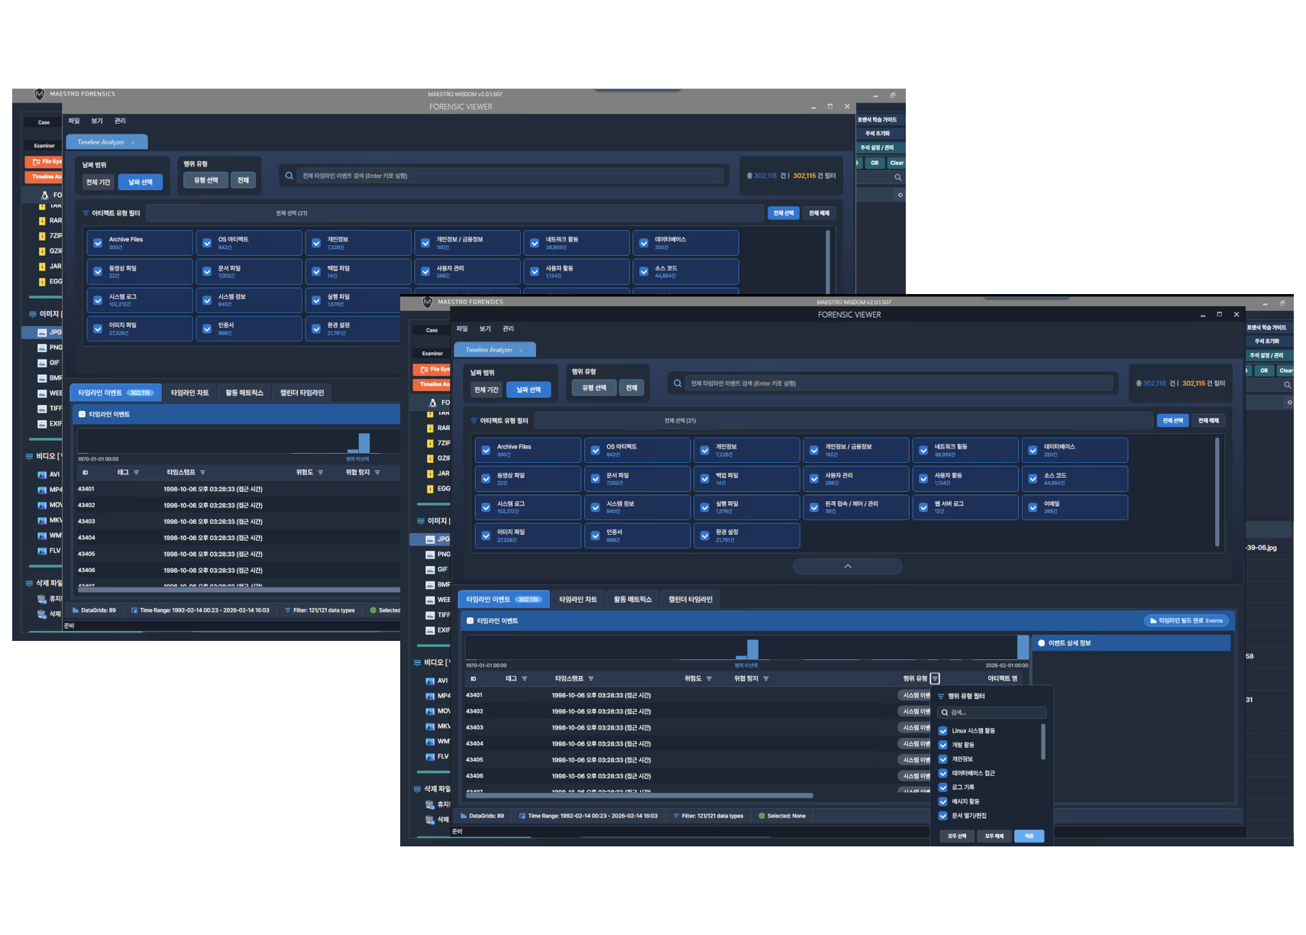Open the 관리 menu in the front window
1306x935 pixels.
508,328
